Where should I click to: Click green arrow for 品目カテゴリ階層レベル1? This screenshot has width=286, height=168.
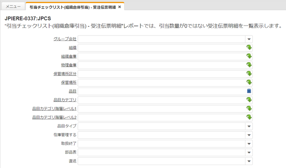pos(249,109)
